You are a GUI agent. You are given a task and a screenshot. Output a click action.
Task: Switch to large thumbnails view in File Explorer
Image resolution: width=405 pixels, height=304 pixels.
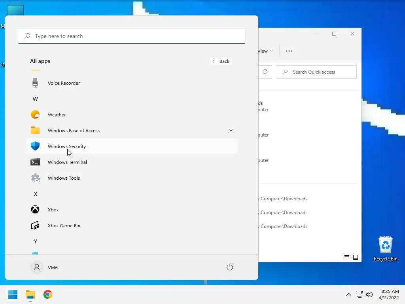[x=356, y=257]
